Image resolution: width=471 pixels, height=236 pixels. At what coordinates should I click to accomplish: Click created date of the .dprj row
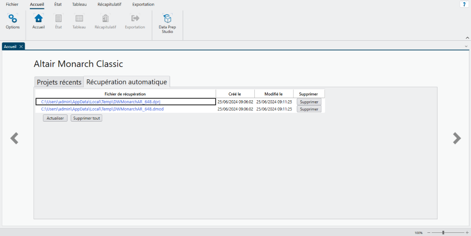tap(235, 102)
